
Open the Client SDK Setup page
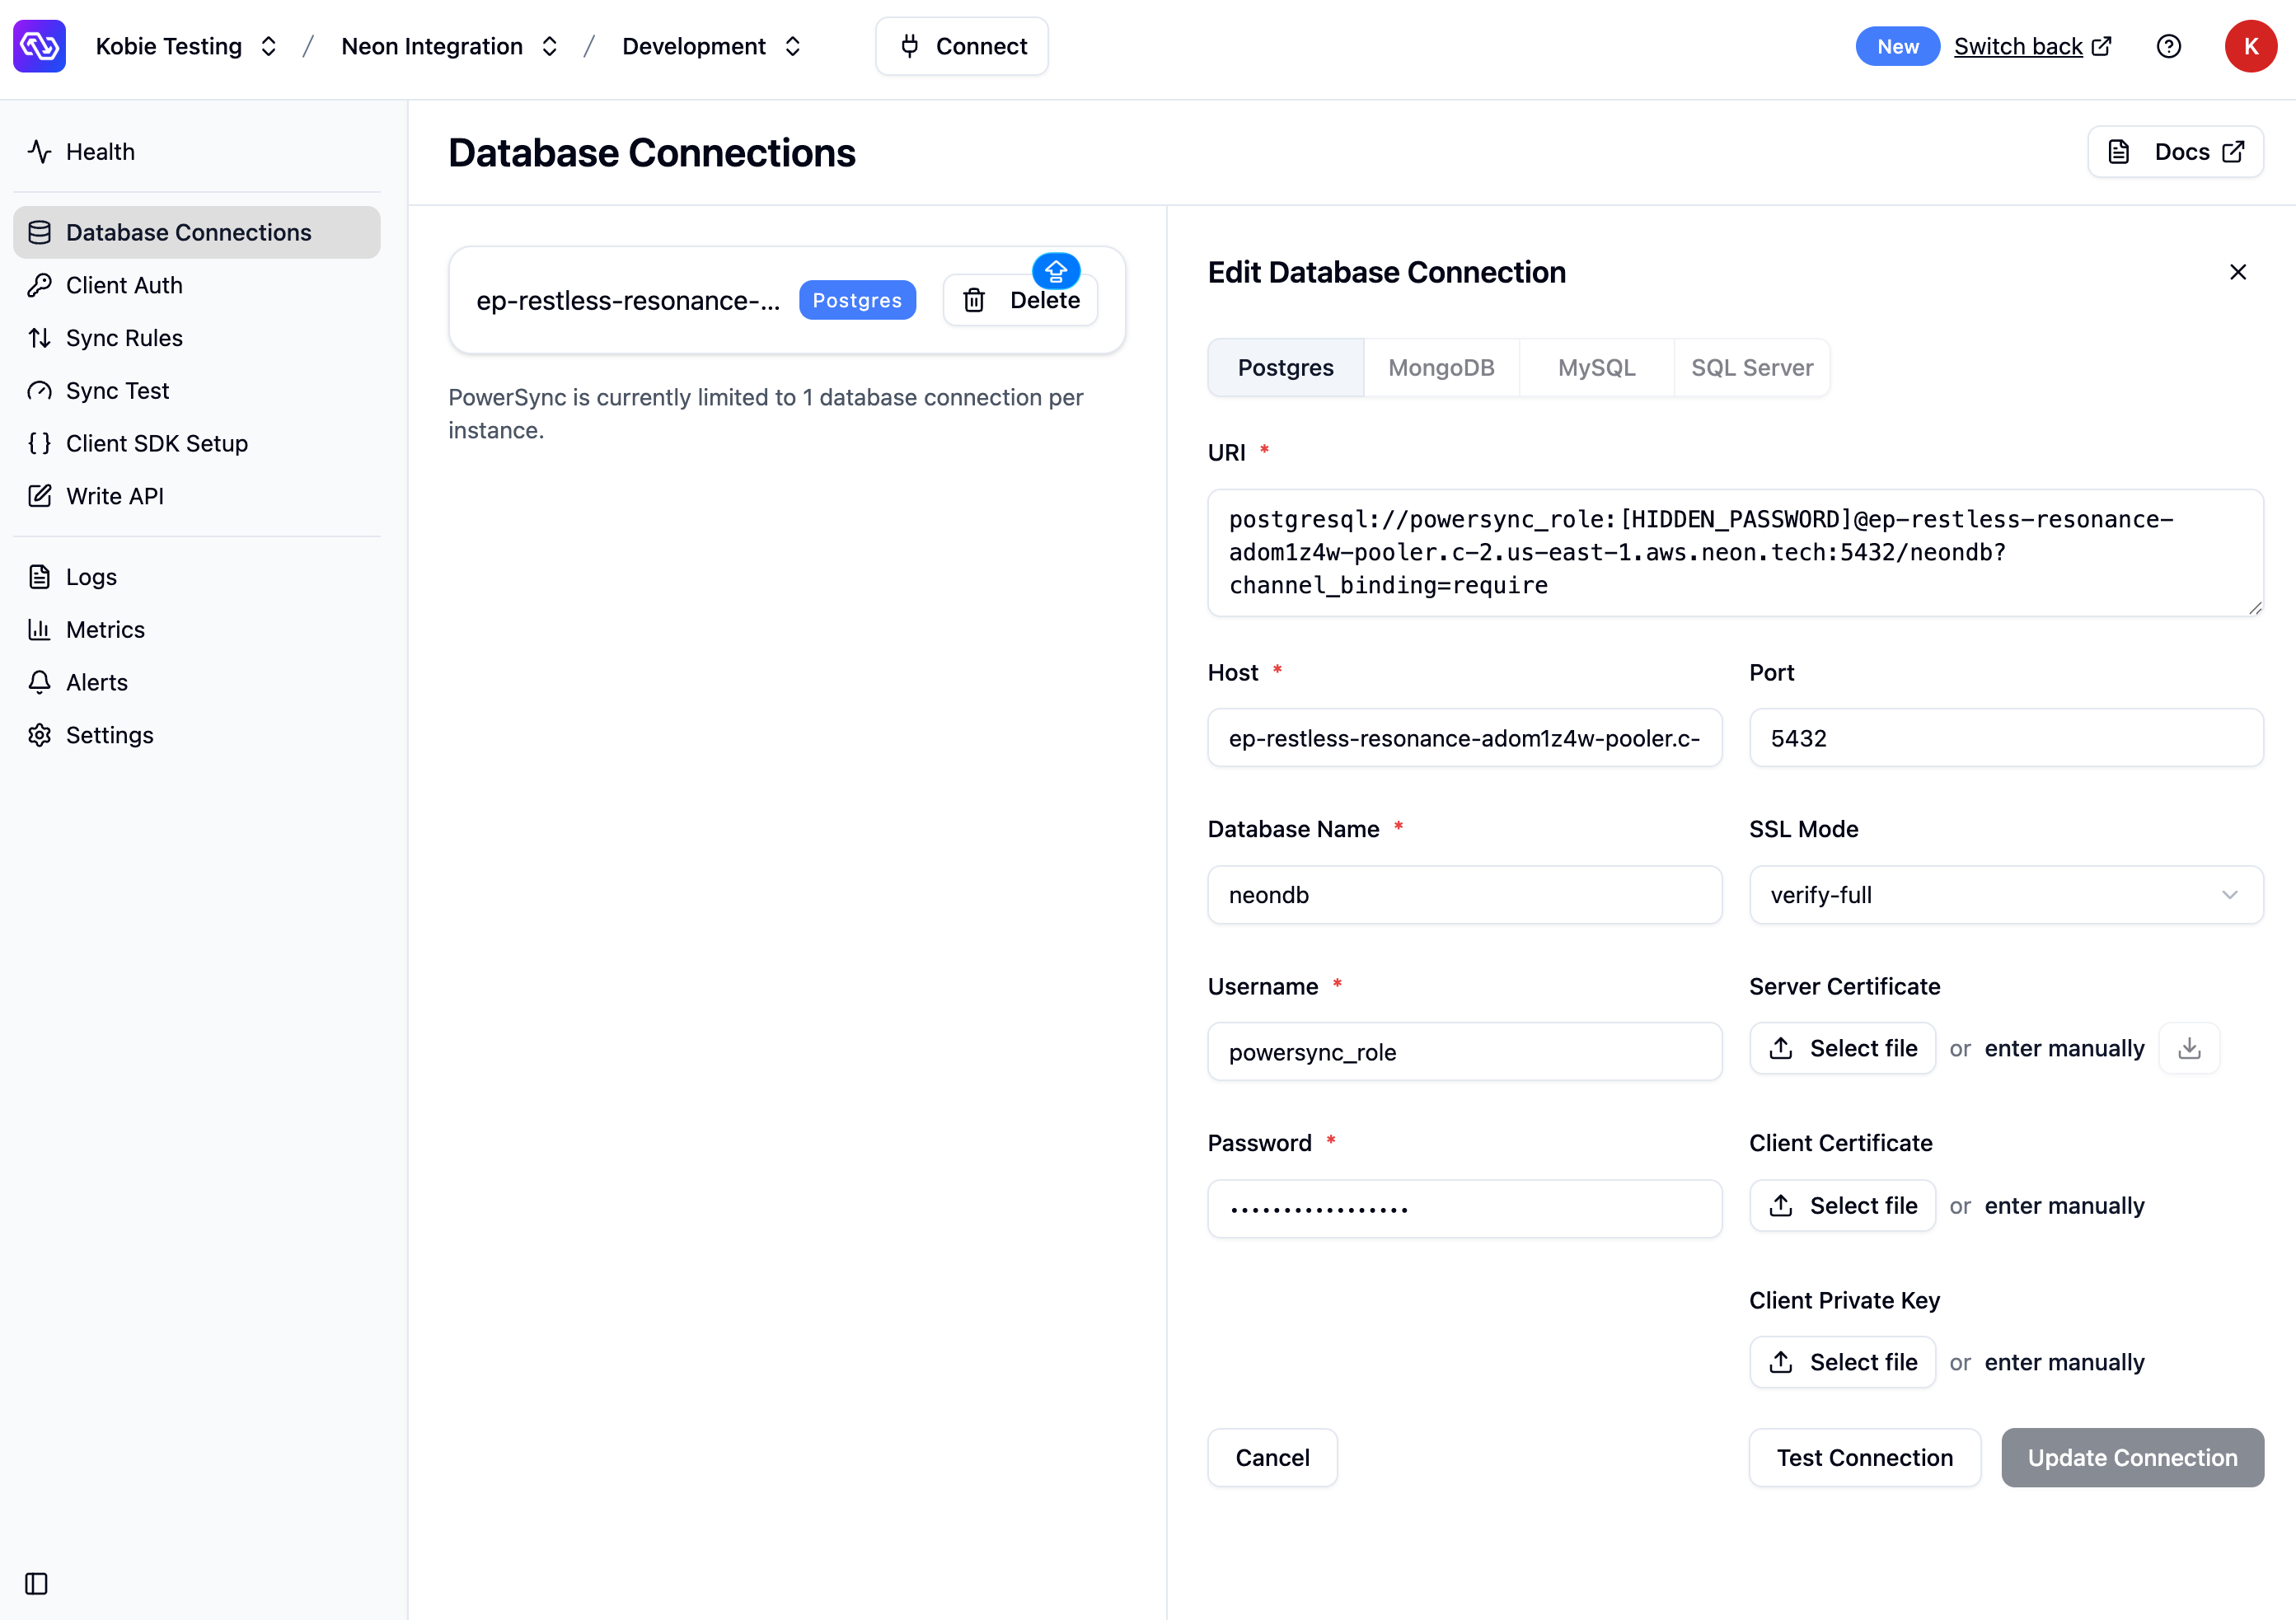tap(197, 443)
